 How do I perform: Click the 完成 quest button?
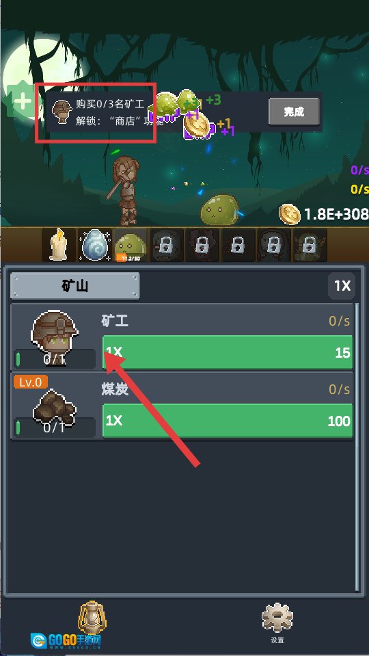pos(294,111)
